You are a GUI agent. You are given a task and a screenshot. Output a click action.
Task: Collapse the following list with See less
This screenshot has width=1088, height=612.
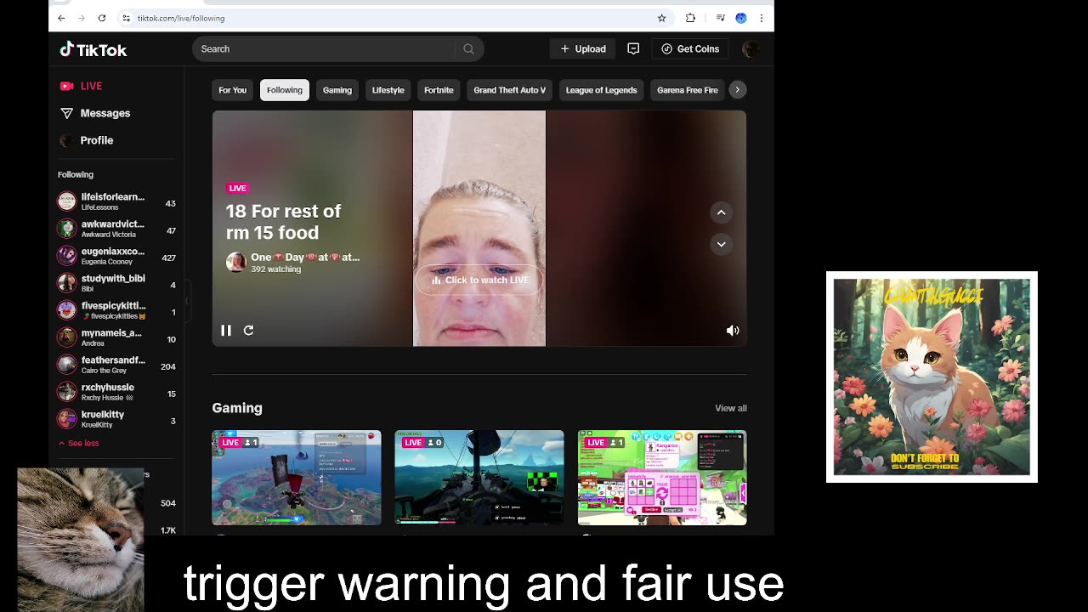click(x=78, y=443)
